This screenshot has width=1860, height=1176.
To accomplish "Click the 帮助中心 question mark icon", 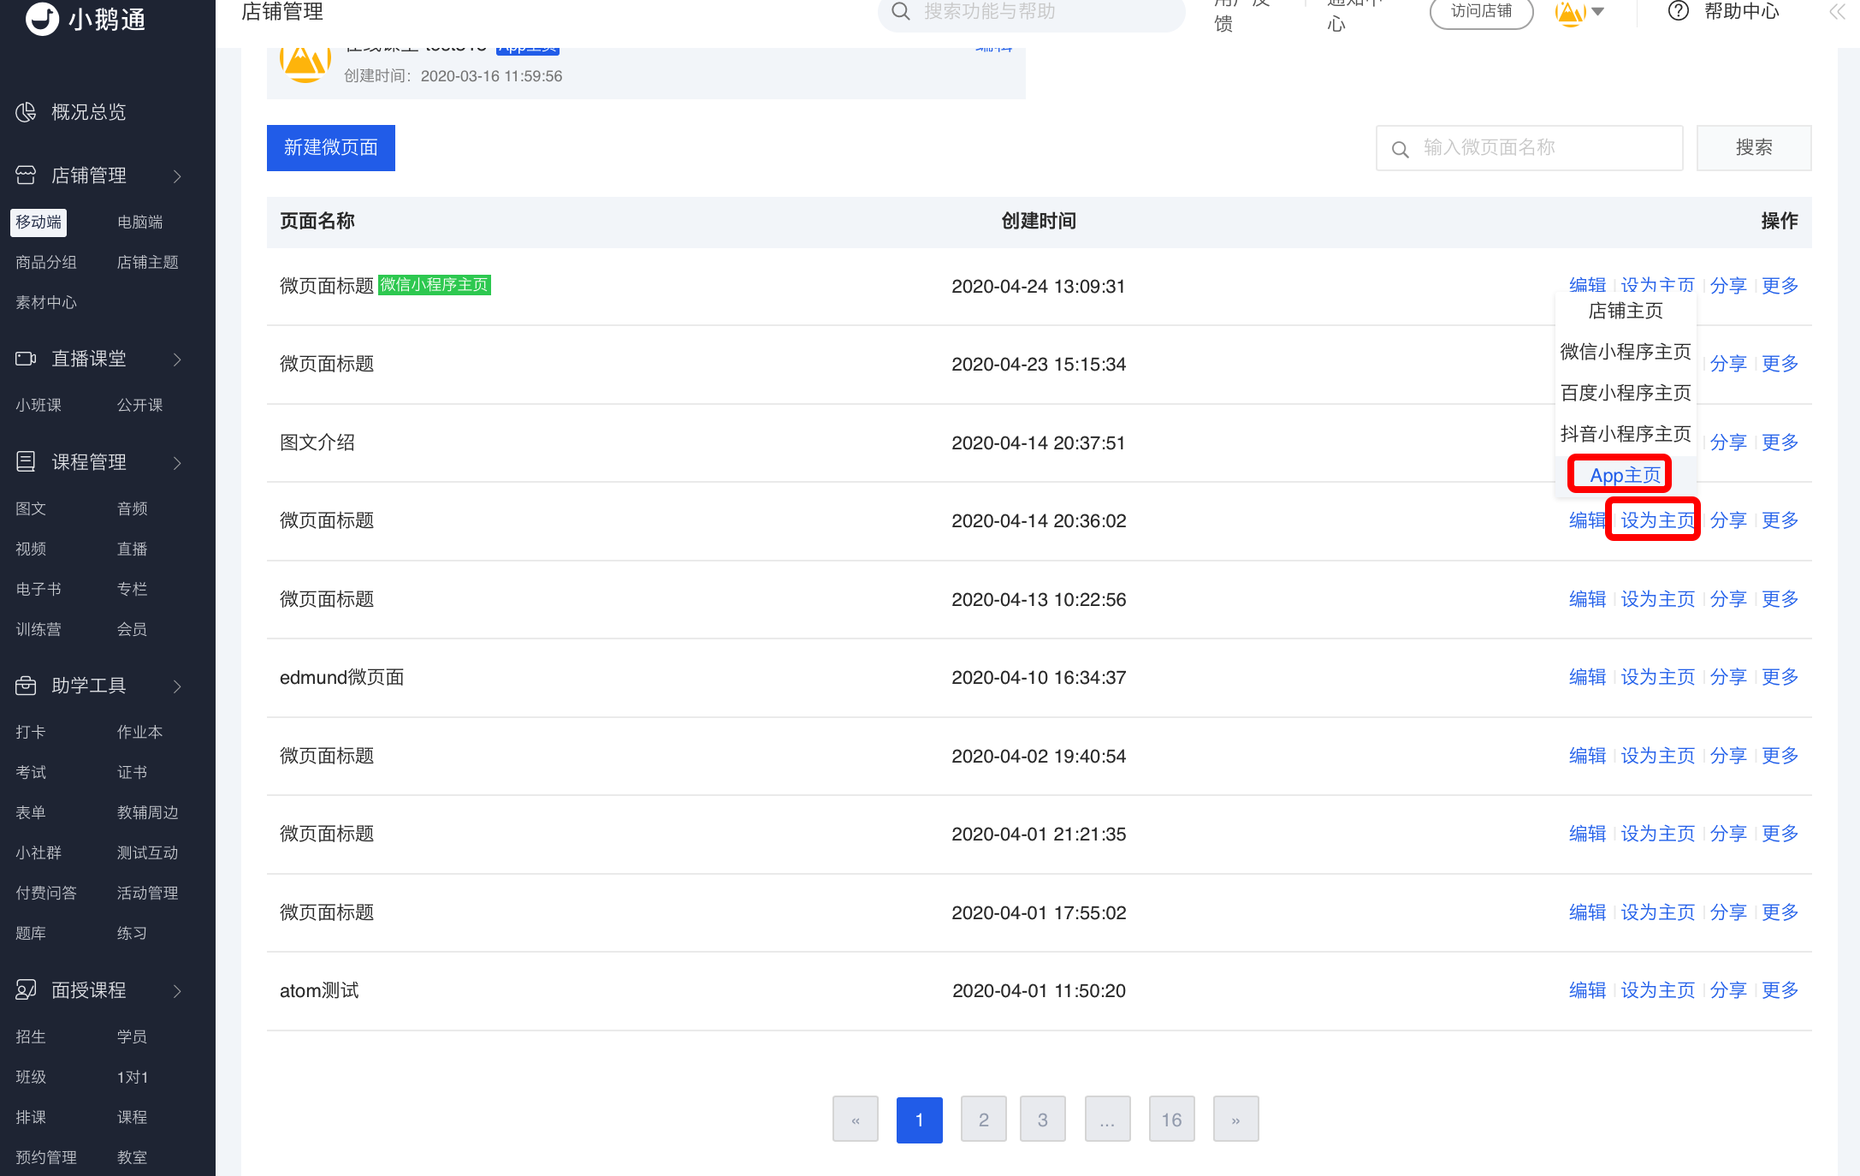I will pyautogui.click(x=1679, y=11).
